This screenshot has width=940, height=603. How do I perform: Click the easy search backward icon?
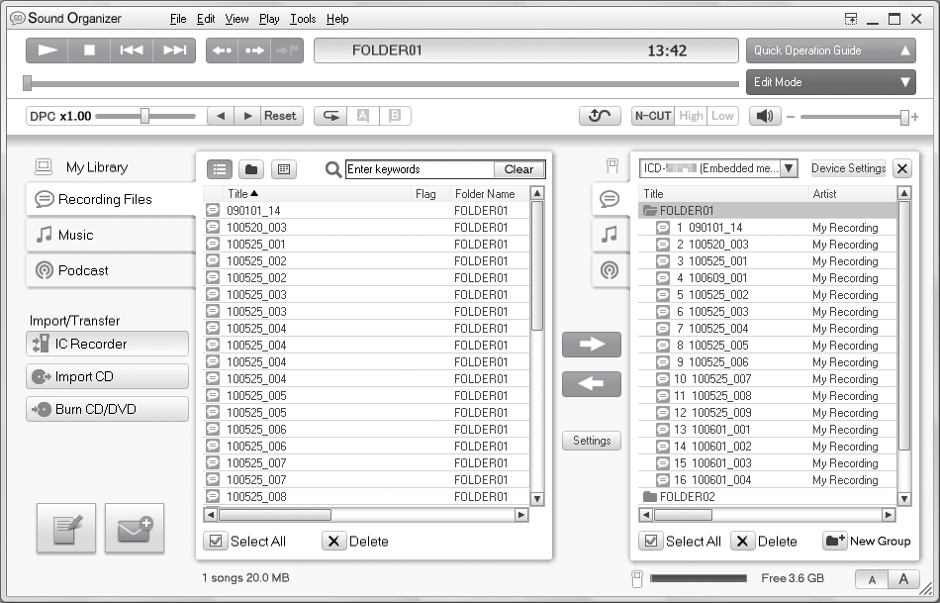223,50
